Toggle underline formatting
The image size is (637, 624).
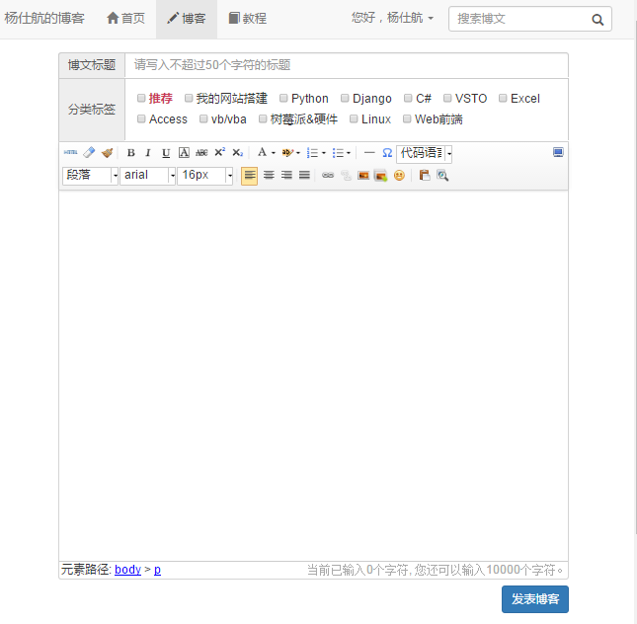[x=166, y=153]
